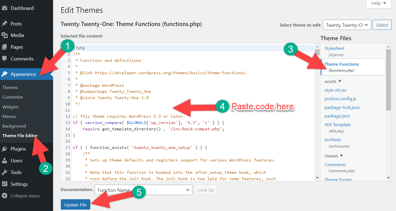The width and height of the screenshot is (396, 211).
Task: Click the Plugins plug icon
Action: tap(4, 149)
